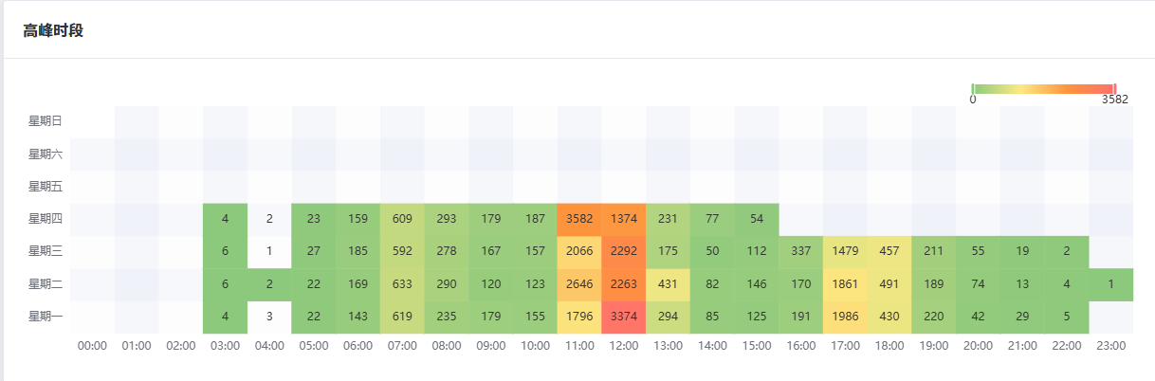
Task: Click the left legend handle at 0
Action: (973, 88)
